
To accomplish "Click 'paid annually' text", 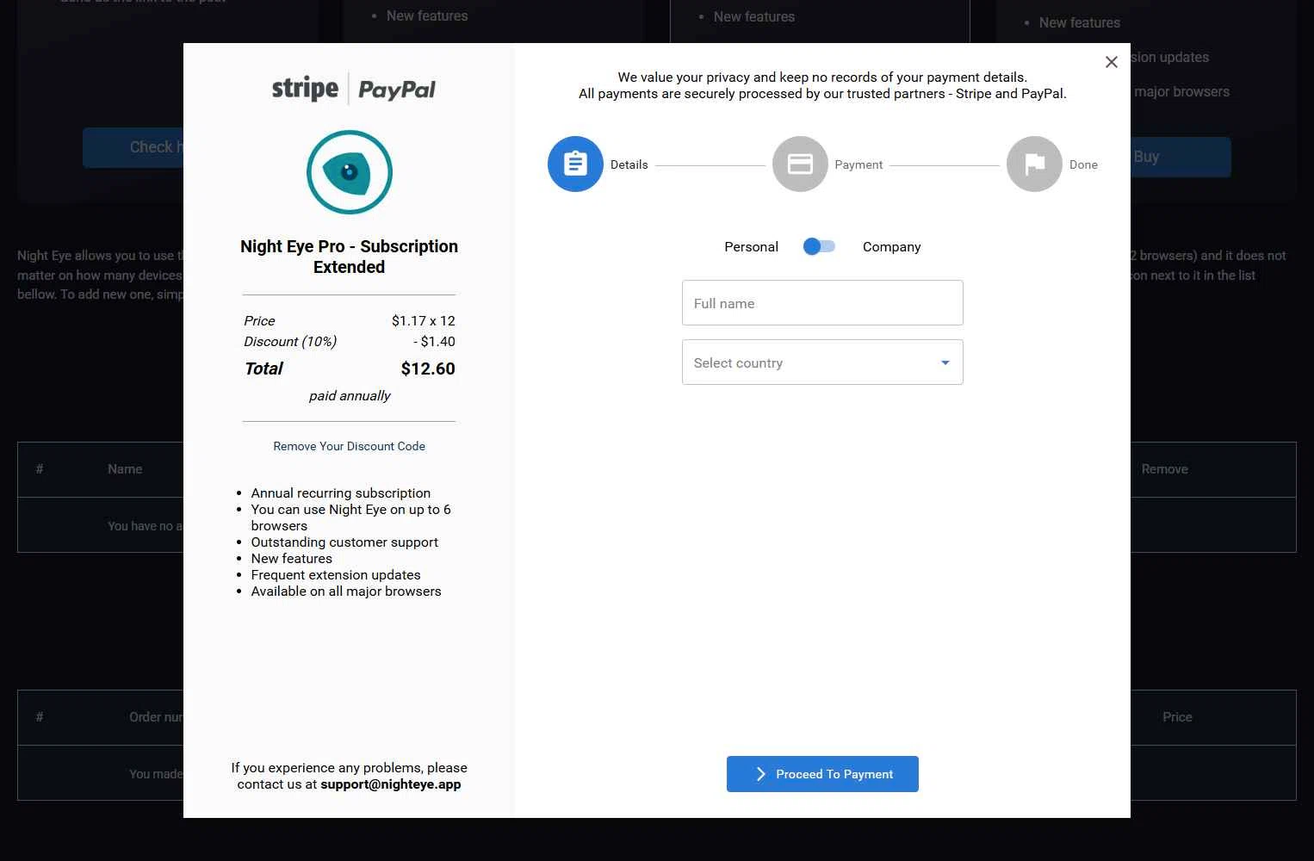I will (350, 395).
